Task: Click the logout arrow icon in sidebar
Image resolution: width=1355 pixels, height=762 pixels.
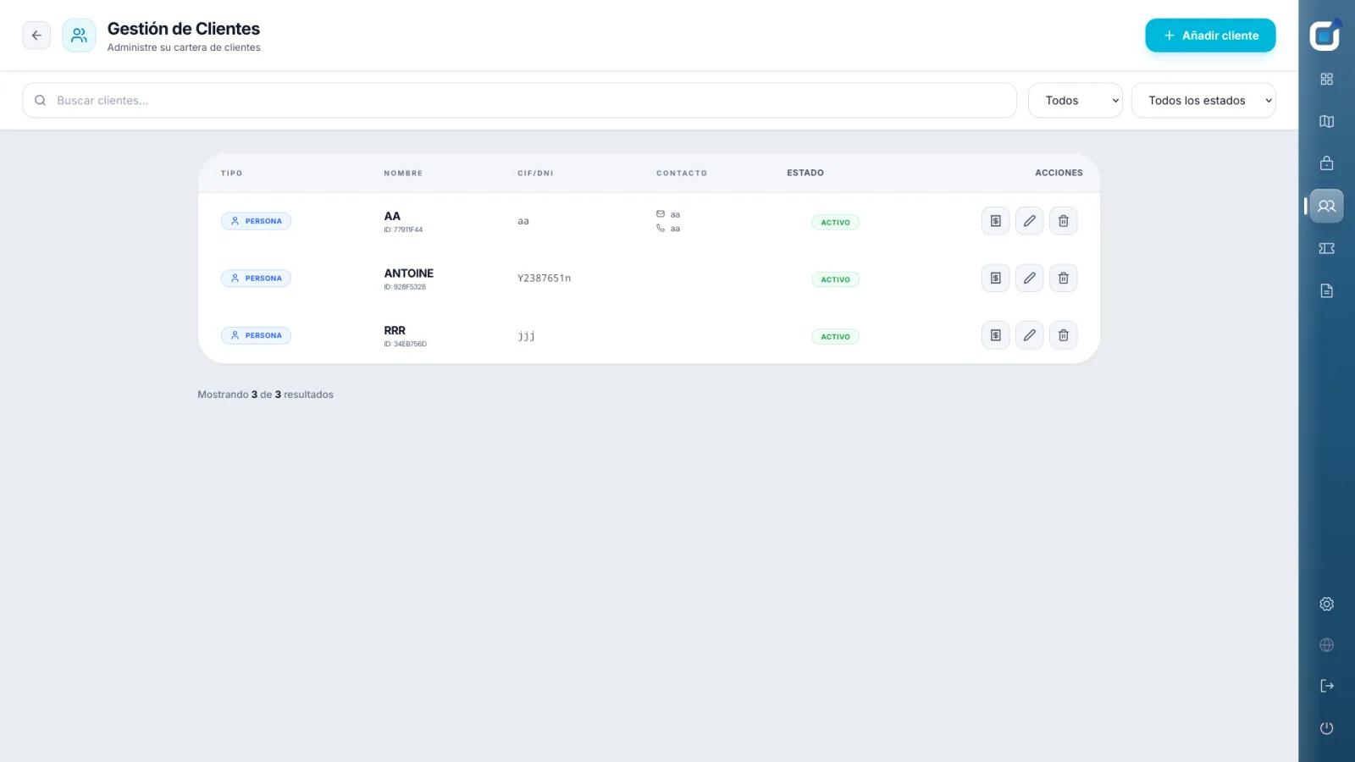Action: (1327, 686)
